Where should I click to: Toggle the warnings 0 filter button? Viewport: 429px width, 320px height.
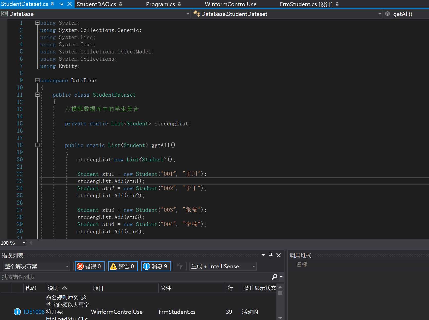click(x=123, y=266)
